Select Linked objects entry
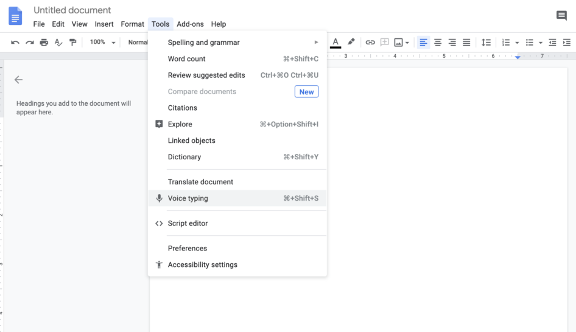 point(237,140)
